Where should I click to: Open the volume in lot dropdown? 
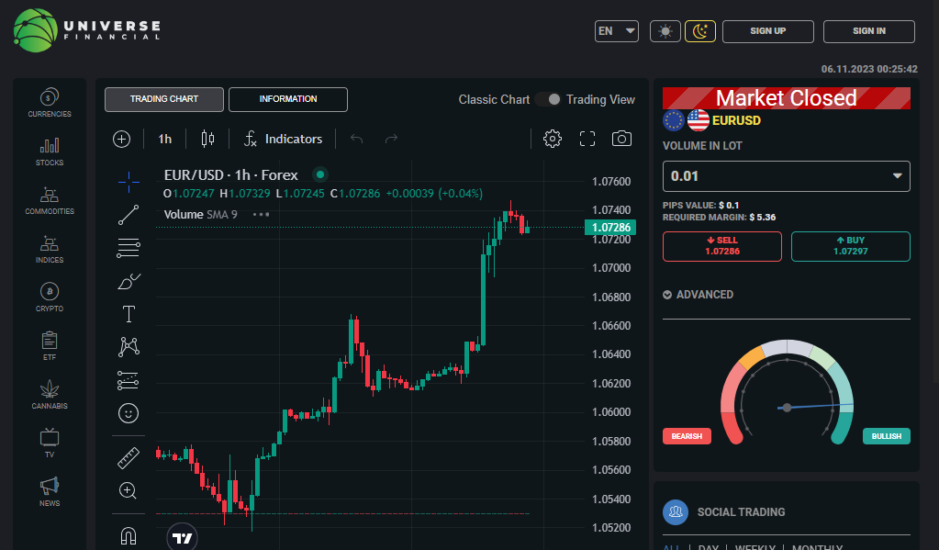[x=786, y=176]
